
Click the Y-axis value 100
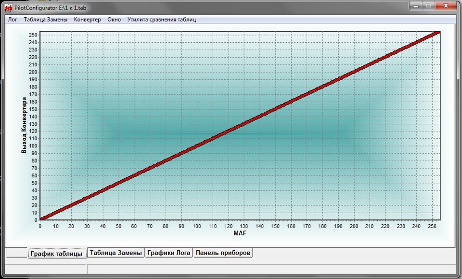click(x=33, y=146)
